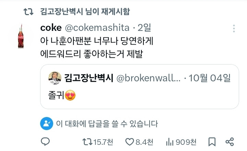This screenshot has width=247, height=151.
Task: Click the coke display name
Action: click(50, 27)
